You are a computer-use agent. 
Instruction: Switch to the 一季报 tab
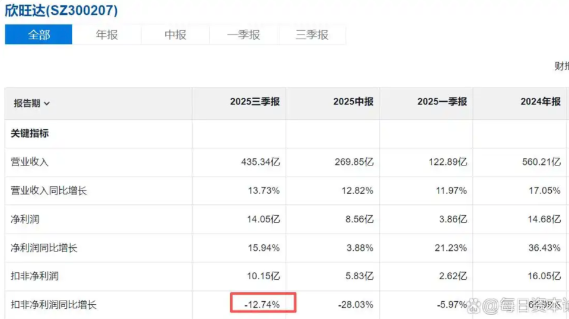pyautogui.click(x=243, y=34)
